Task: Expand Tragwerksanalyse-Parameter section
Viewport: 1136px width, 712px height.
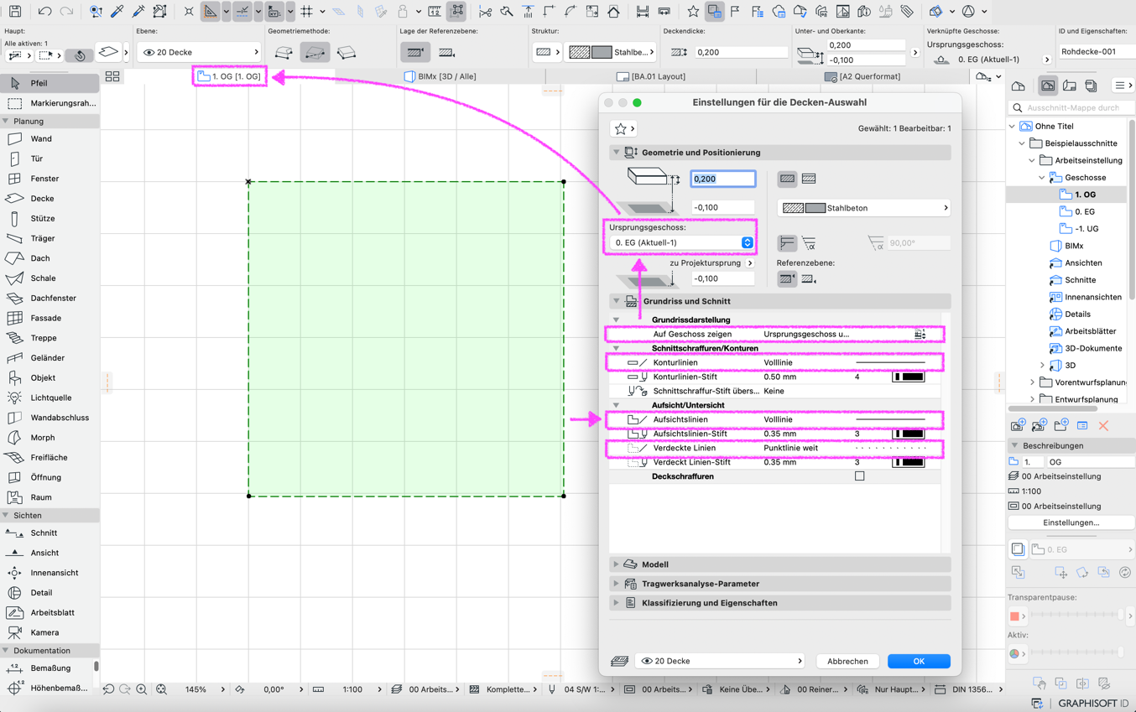Action: point(617,584)
